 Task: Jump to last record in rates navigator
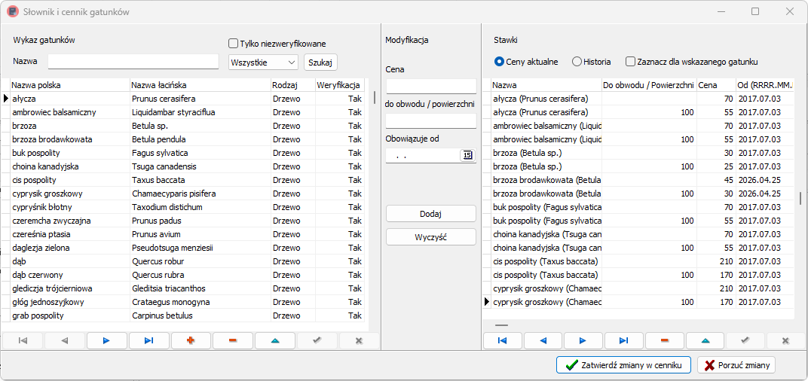point(624,340)
